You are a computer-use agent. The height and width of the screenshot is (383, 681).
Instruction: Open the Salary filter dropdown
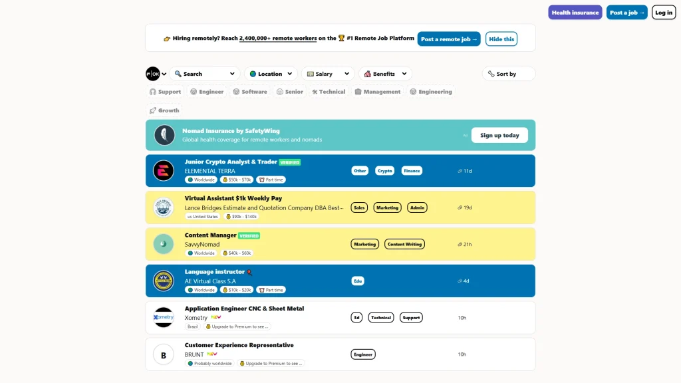pyautogui.click(x=328, y=74)
